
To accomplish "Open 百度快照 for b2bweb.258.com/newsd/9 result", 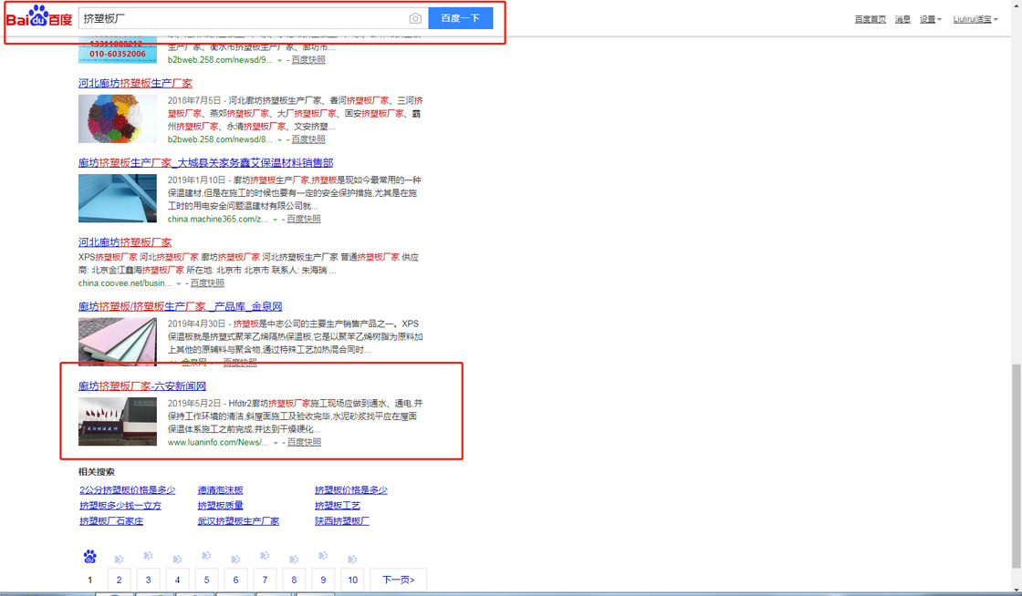I will coord(308,60).
